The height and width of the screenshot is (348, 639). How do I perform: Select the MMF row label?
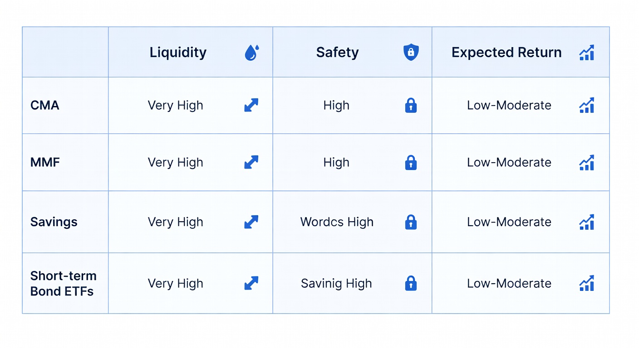tap(45, 162)
